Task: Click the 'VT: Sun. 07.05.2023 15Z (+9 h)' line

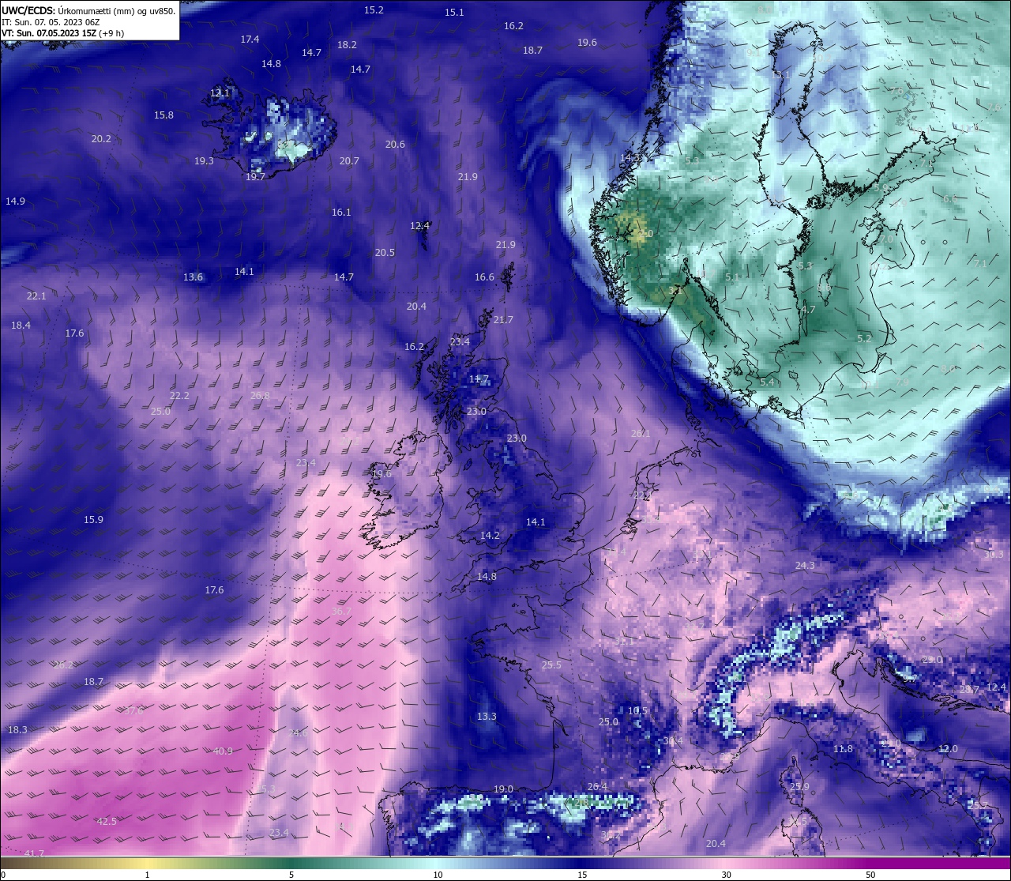Action: [63, 33]
